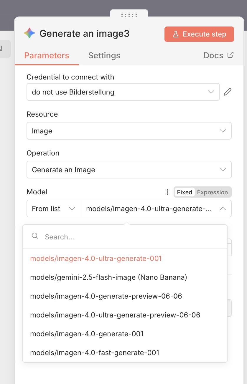Viewport: 247px width, 384px height.
Task: Select models/imagen-4.0-fast-generate-001 option
Action: [x=95, y=353]
